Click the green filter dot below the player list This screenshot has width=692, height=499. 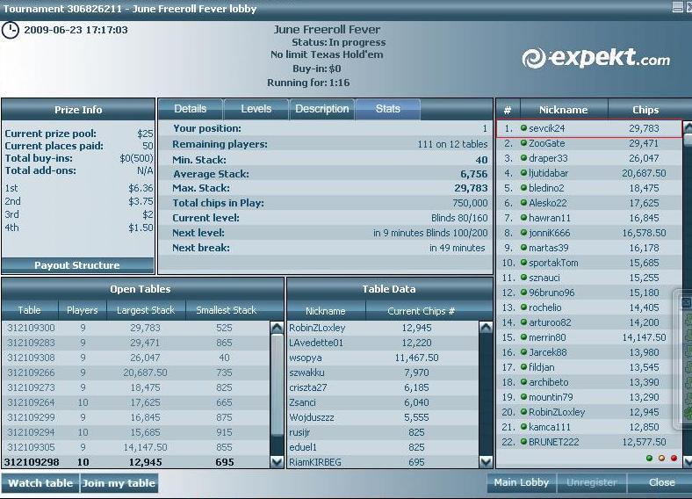coord(649,458)
